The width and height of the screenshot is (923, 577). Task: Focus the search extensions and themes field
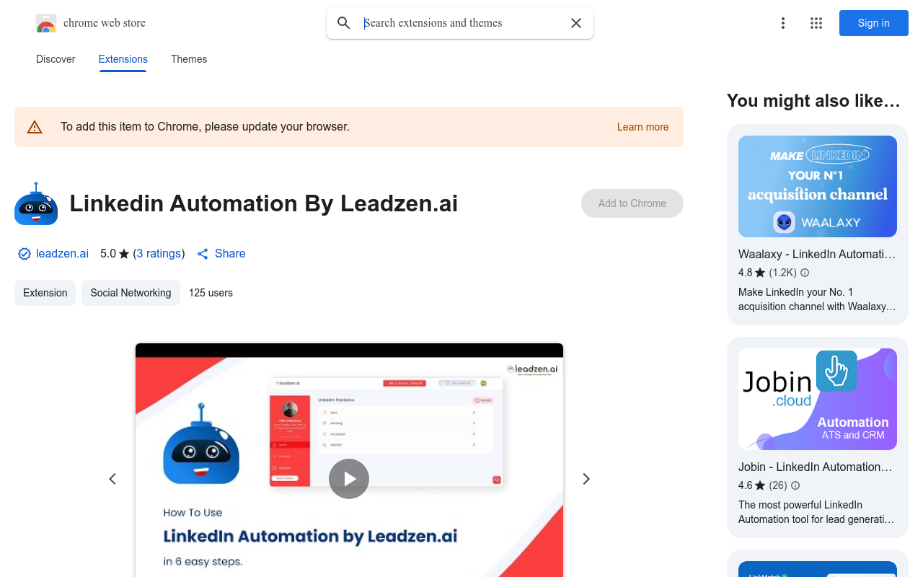pos(461,23)
